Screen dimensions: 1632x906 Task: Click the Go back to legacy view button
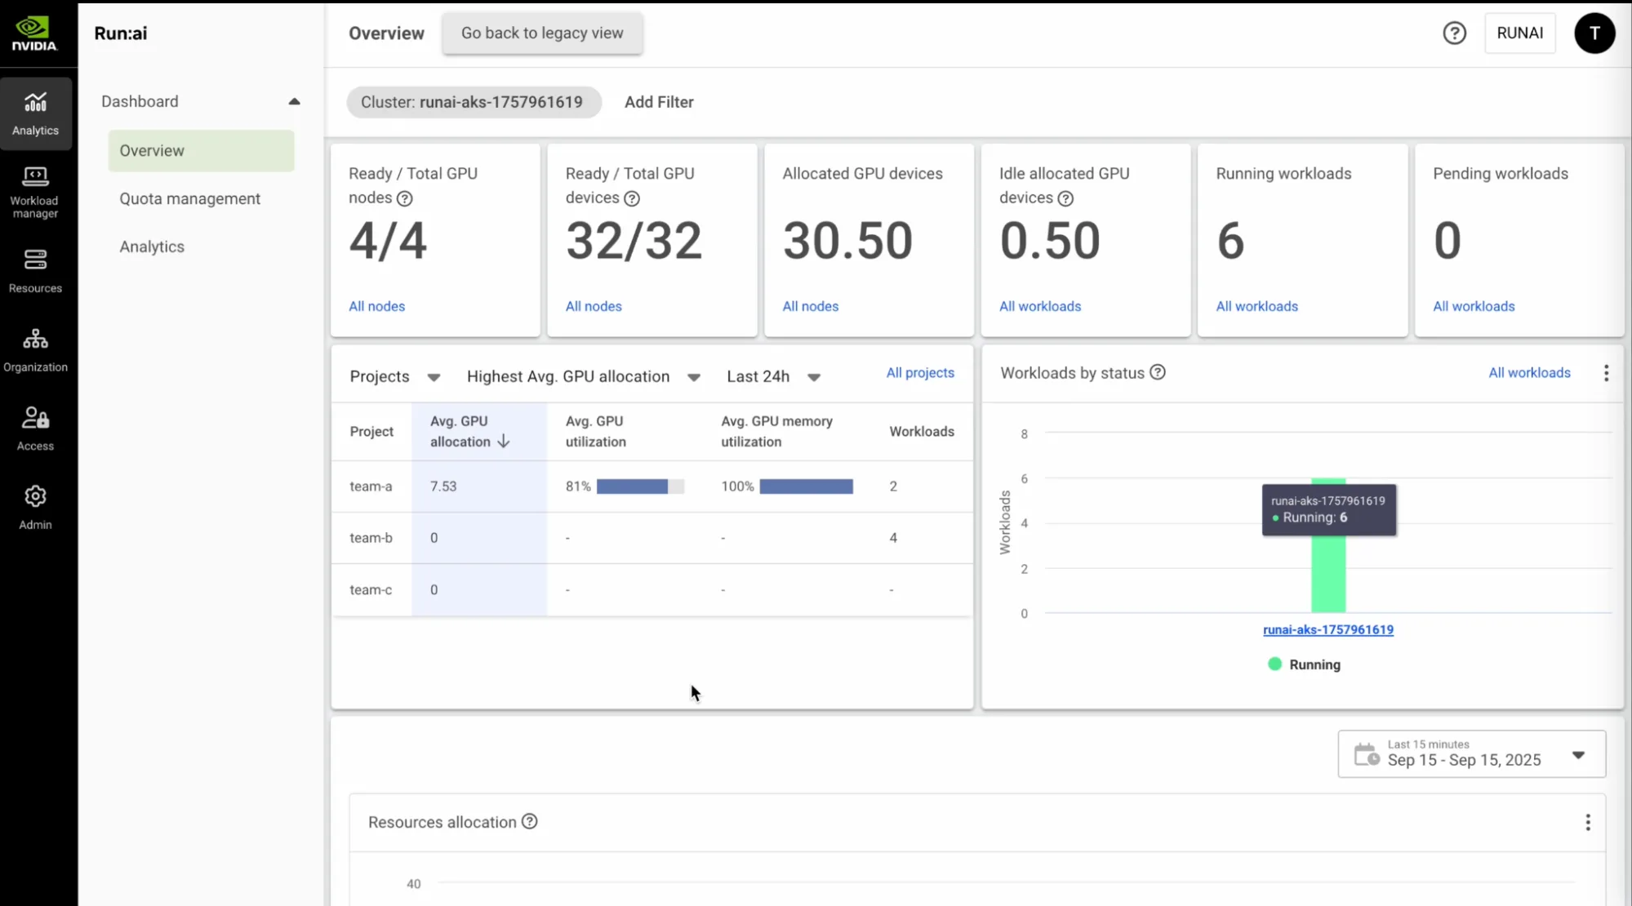click(x=542, y=33)
